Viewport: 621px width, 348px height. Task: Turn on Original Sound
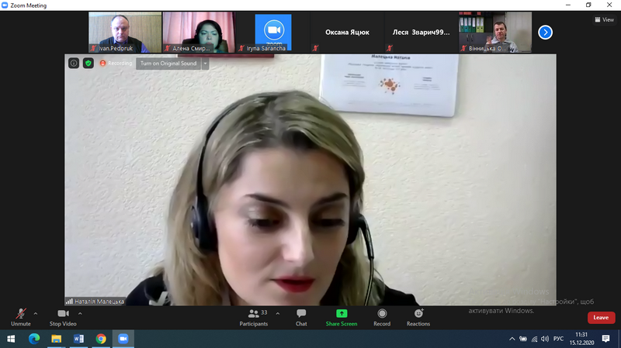coord(168,64)
